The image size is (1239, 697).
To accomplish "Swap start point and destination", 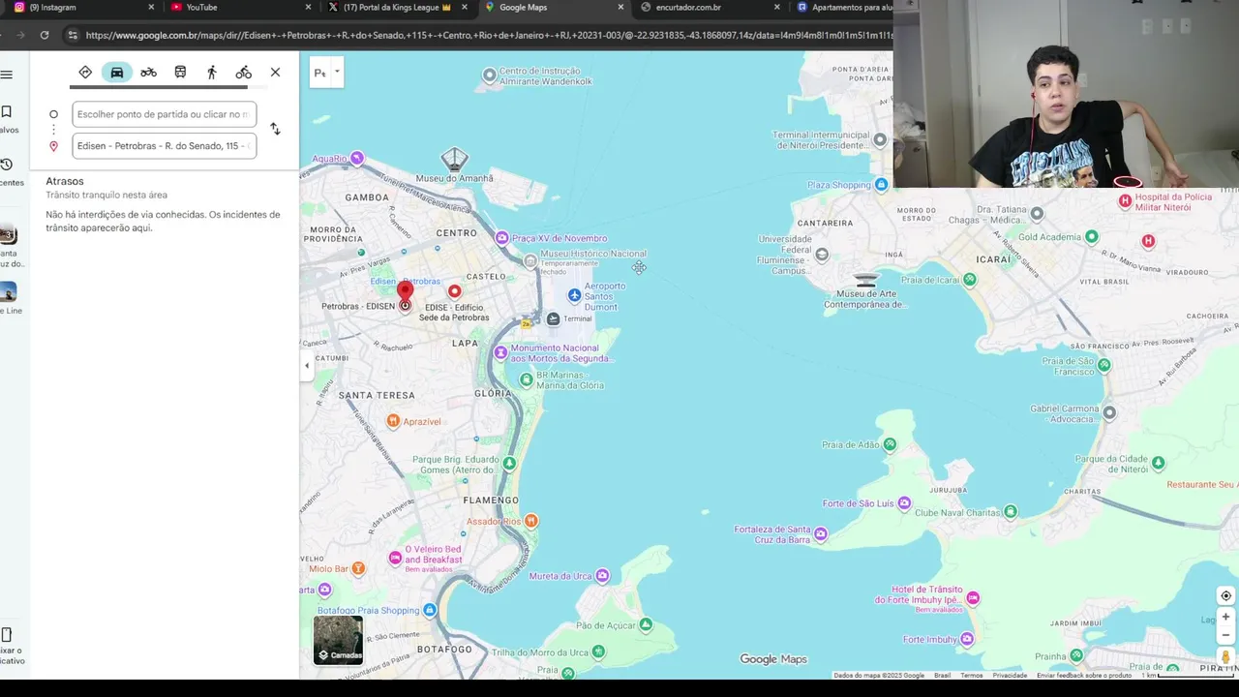I will click(275, 129).
